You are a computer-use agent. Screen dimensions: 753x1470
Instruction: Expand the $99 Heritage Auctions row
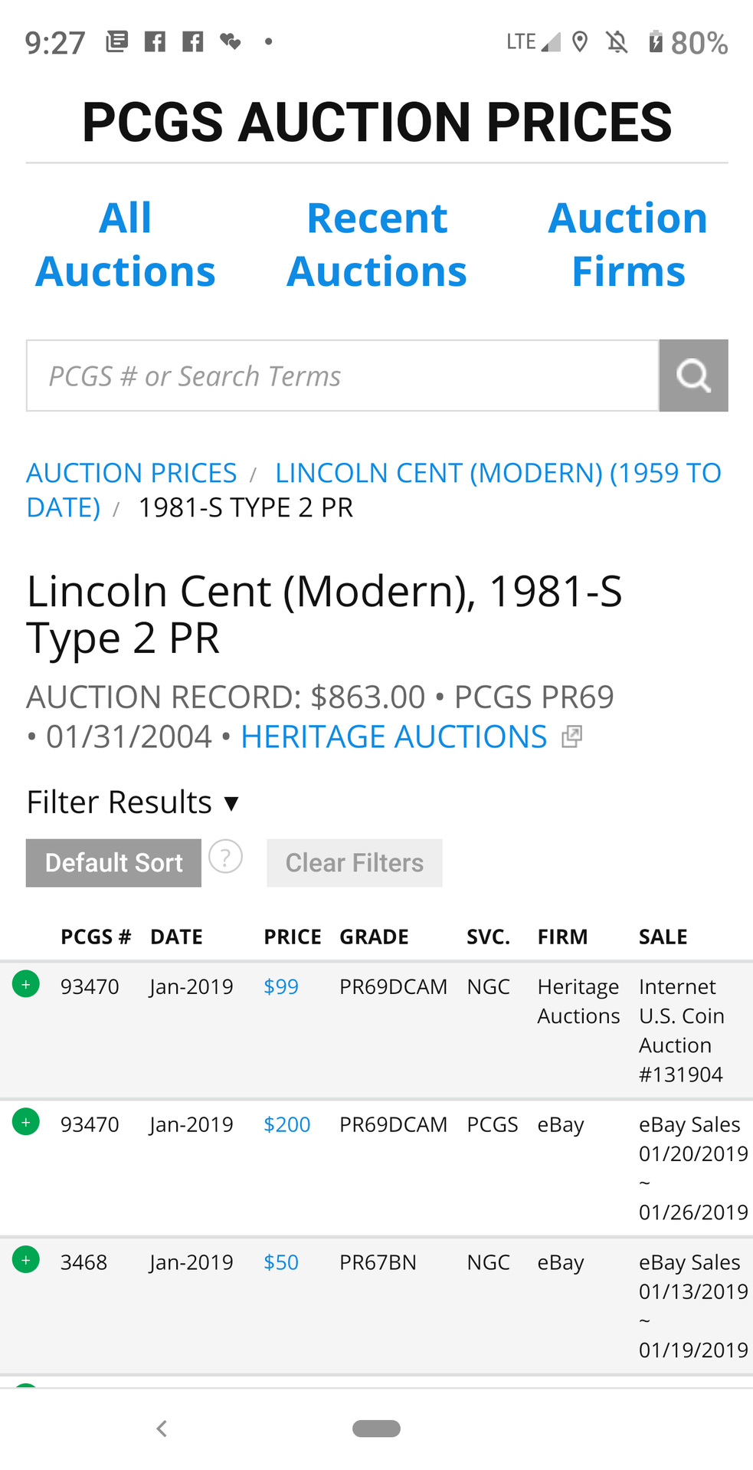tap(26, 984)
